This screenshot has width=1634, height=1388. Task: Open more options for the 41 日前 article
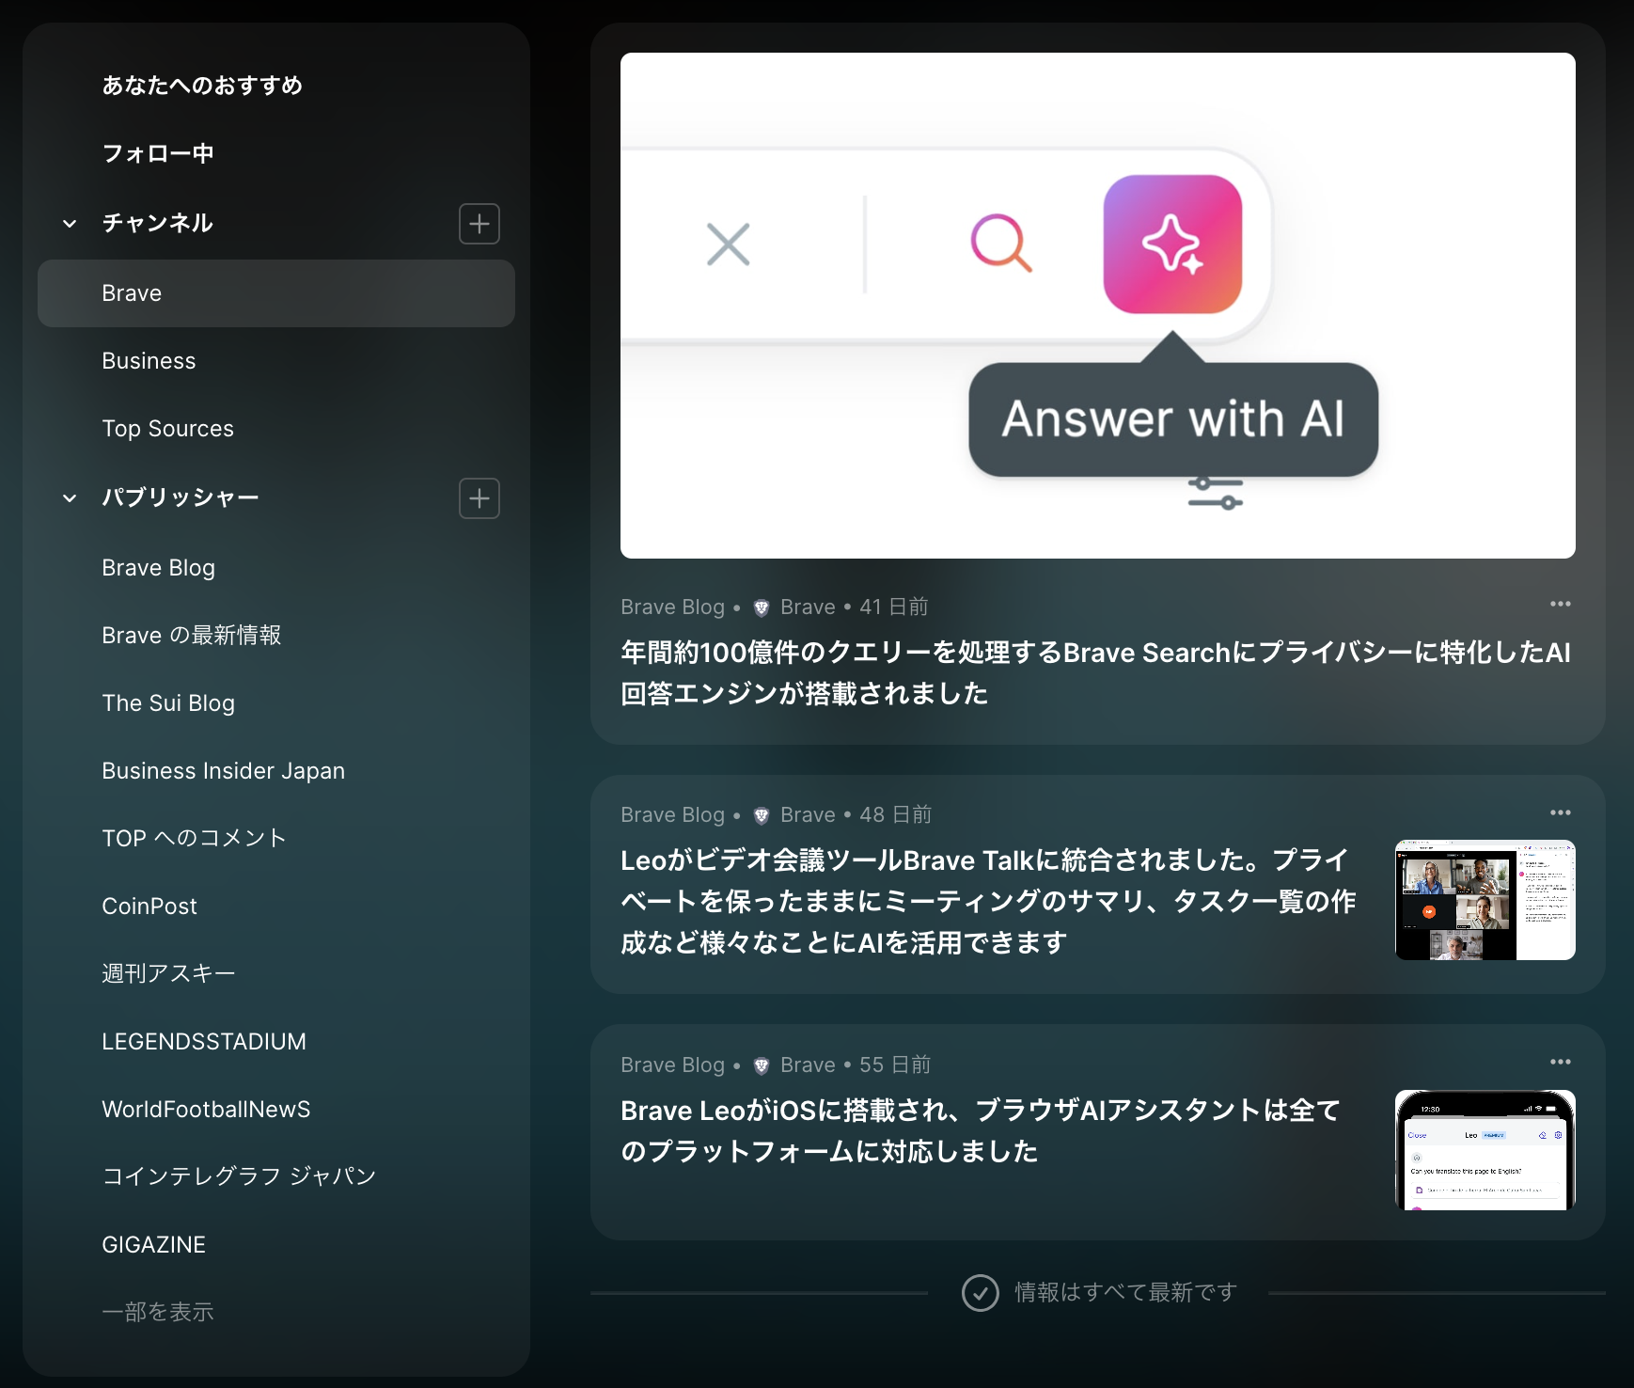[1561, 604]
